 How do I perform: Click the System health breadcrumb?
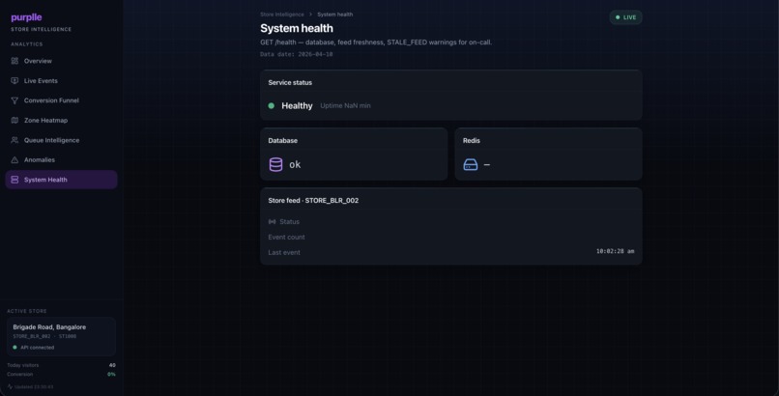point(334,14)
